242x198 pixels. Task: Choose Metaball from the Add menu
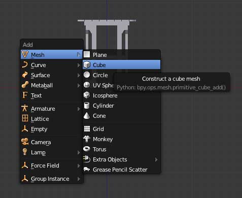click(51, 85)
